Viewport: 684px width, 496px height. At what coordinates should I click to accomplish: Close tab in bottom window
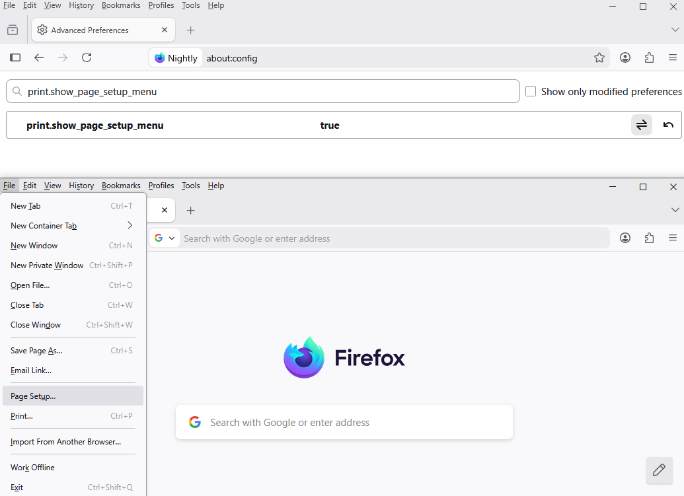click(165, 210)
